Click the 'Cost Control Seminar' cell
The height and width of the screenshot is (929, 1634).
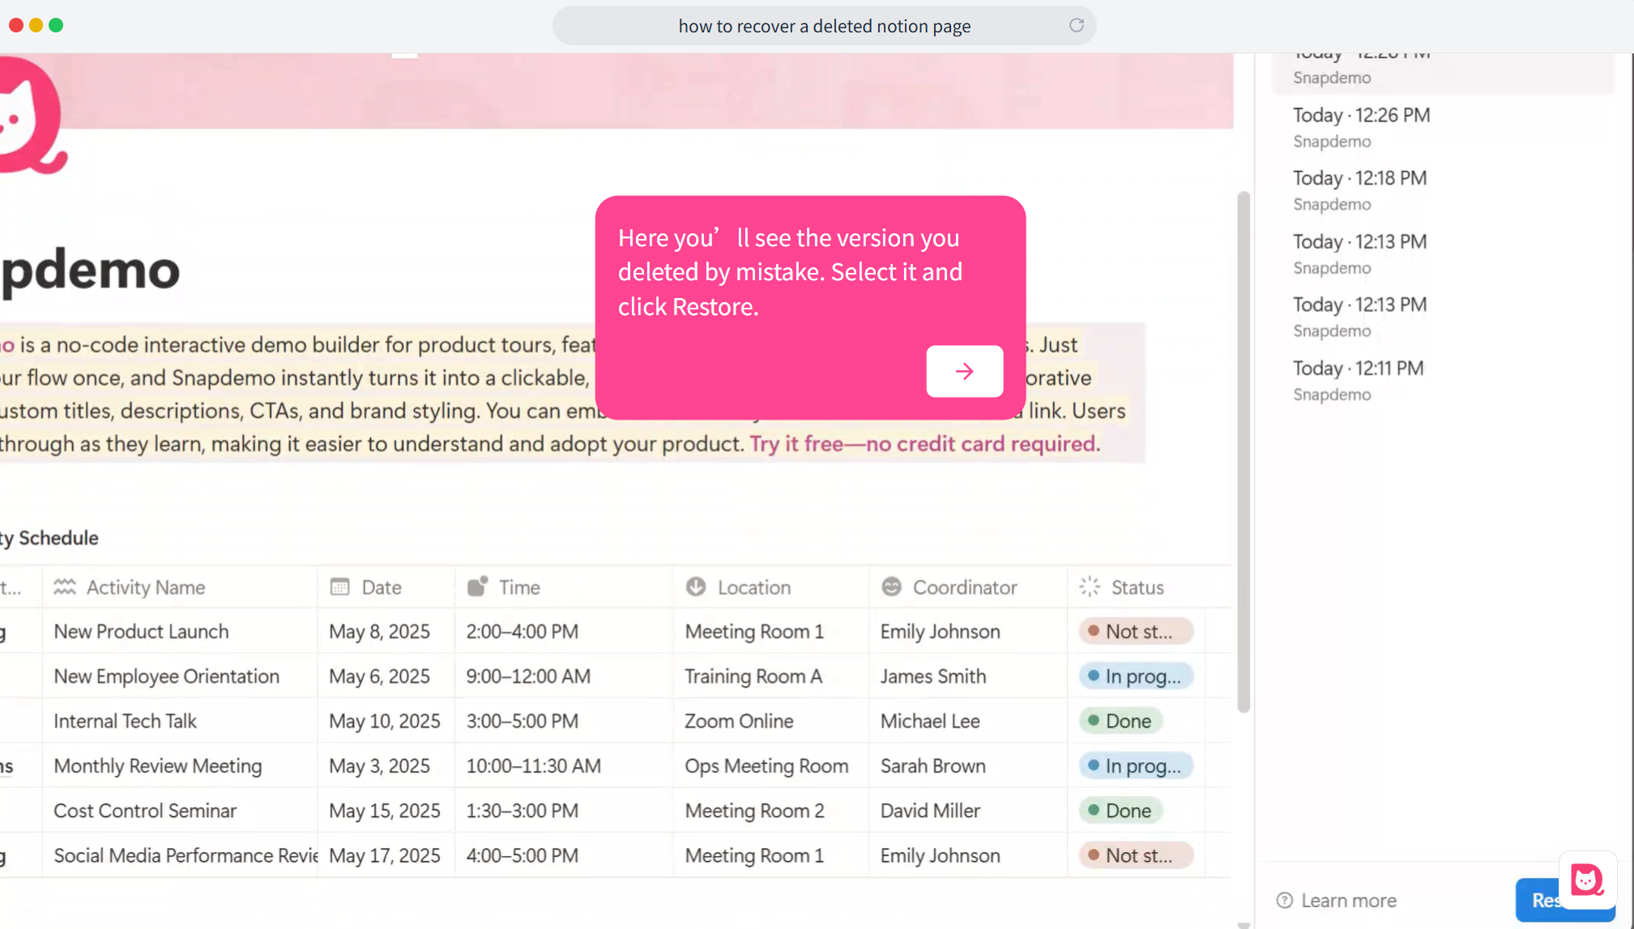pyautogui.click(x=180, y=811)
